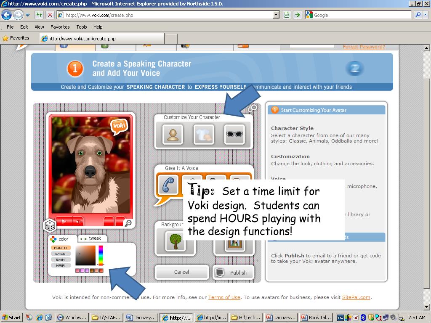Open recent pages dropdown next to Forward
431x323 pixels.
(x=27, y=15)
